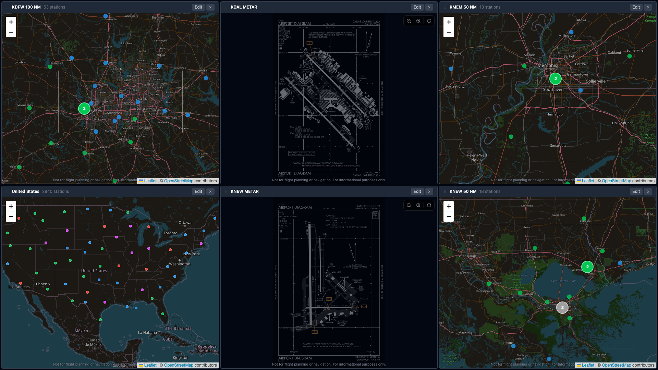658x370 pixels.
Task: Zoom in on the United States map
Action: coord(11,206)
